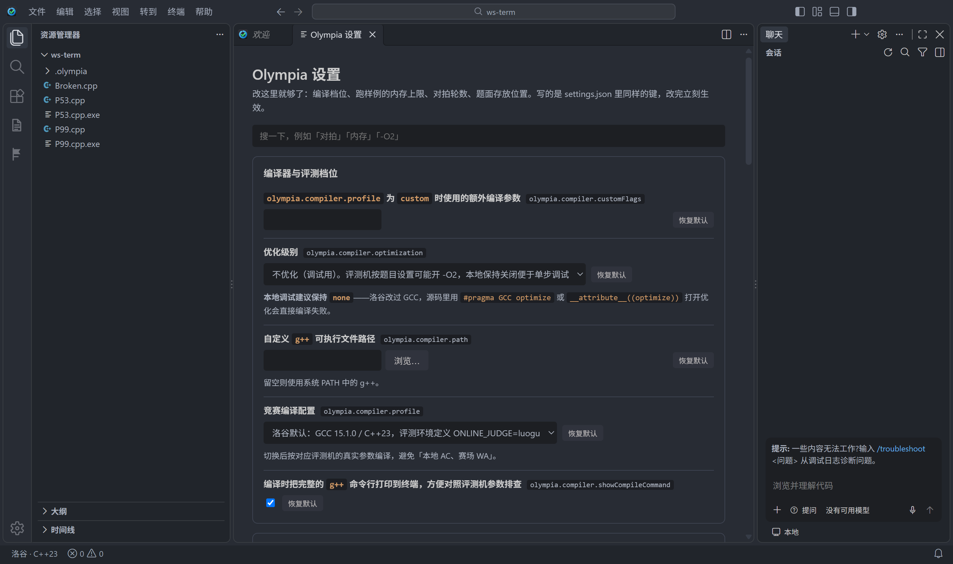Image resolution: width=953 pixels, height=564 pixels.
Task: Open the 文件 menu
Action: (x=36, y=12)
